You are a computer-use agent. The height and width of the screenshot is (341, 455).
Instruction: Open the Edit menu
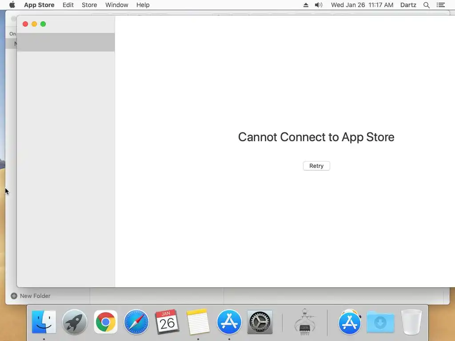point(68,5)
